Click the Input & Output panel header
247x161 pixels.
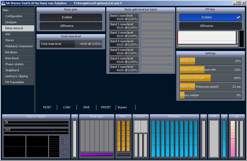36,116
